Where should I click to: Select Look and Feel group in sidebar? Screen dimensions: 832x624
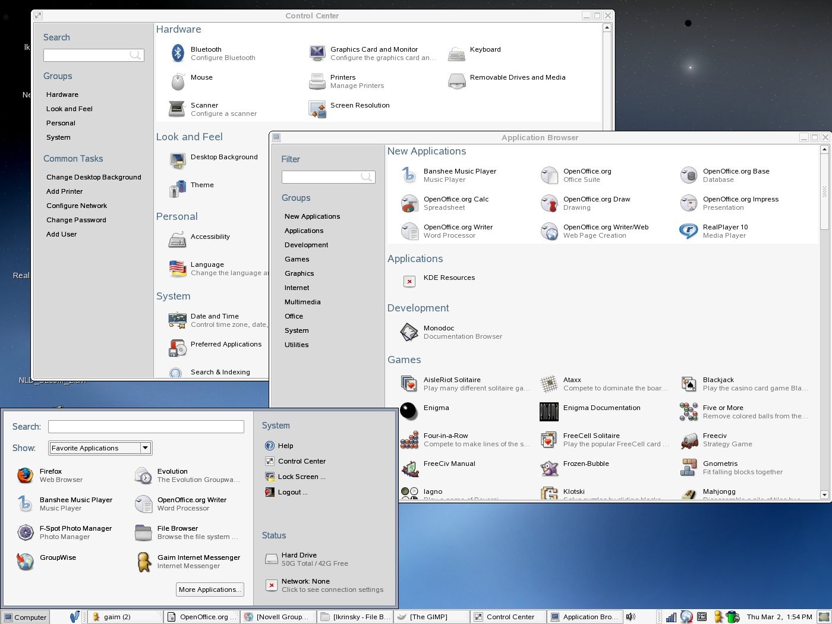70,109
